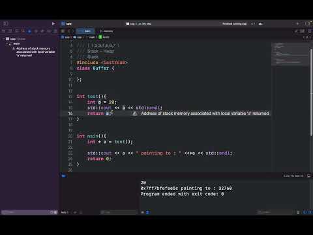Click the 'int main(){' line

pyautogui.click(x=91, y=136)
